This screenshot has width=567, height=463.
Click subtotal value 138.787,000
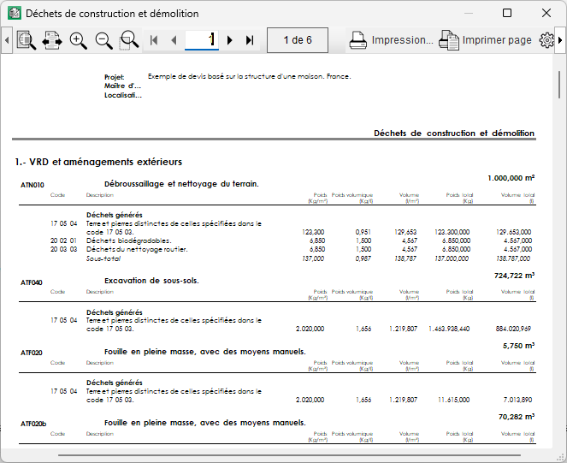point(513,258)
